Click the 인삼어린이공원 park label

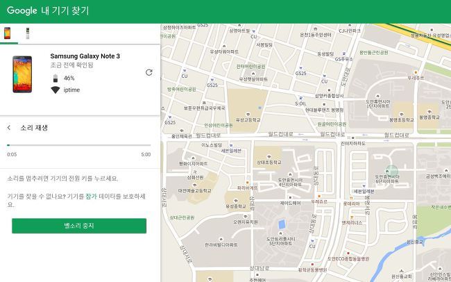tap(219, 125)
